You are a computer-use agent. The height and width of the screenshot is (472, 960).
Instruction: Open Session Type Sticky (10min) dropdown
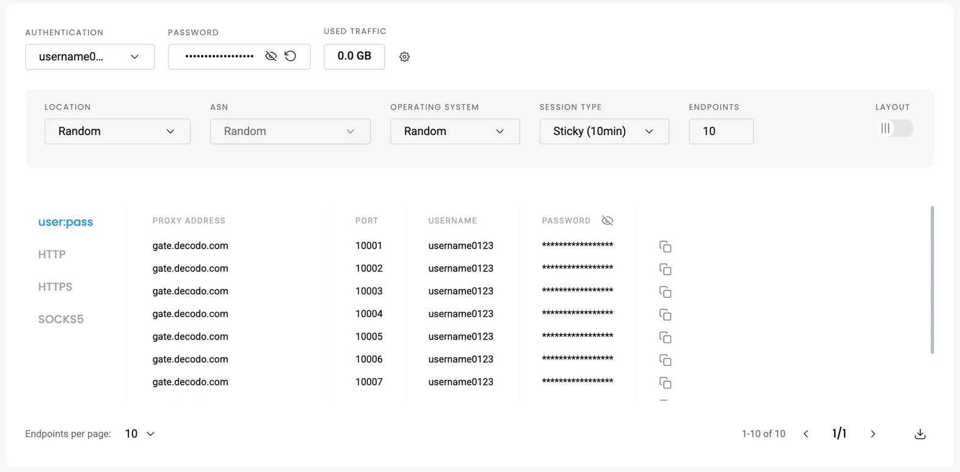[603, 131]
